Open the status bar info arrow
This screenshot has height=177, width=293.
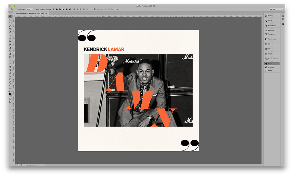click(x=44, y=165)
